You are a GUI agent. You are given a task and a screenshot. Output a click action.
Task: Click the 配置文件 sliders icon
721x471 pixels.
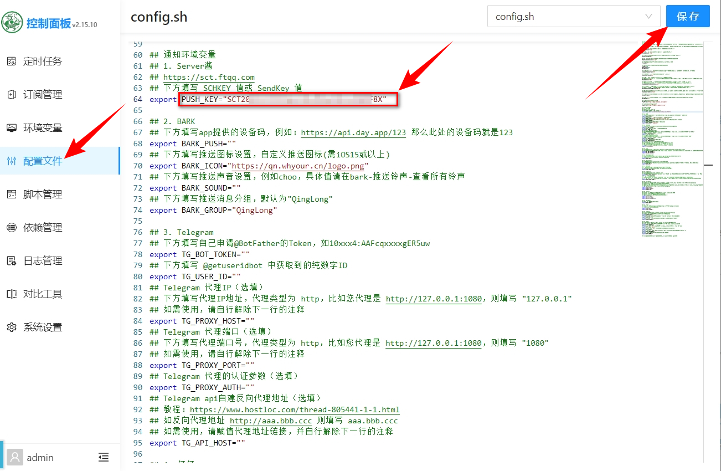(x=12, y=161)
